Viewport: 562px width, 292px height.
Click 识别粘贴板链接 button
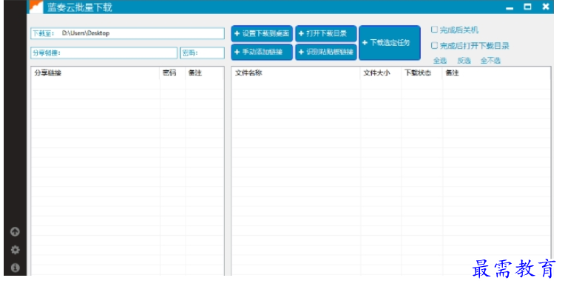tap(326, 52)
